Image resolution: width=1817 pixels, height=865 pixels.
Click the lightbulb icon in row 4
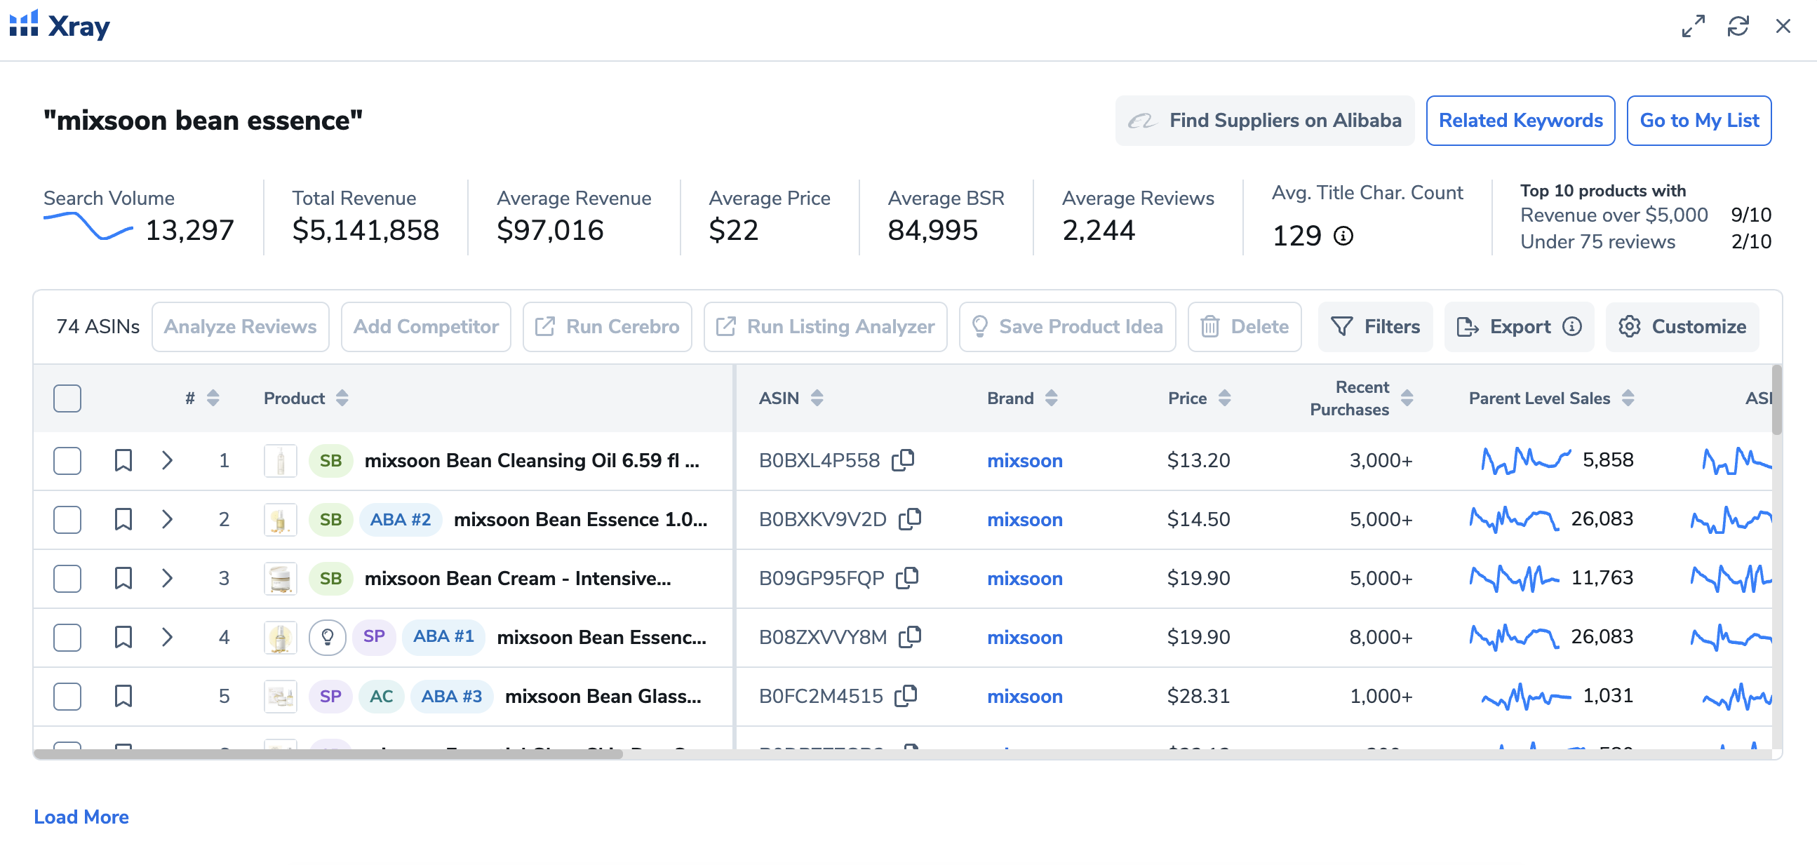point(327,637)
